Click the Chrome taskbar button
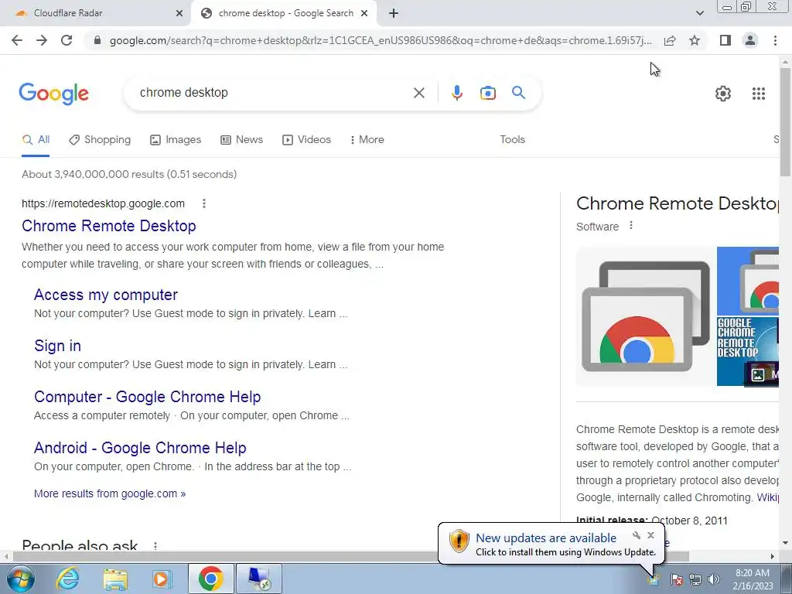The image size is (792, 594). point(210,579)
